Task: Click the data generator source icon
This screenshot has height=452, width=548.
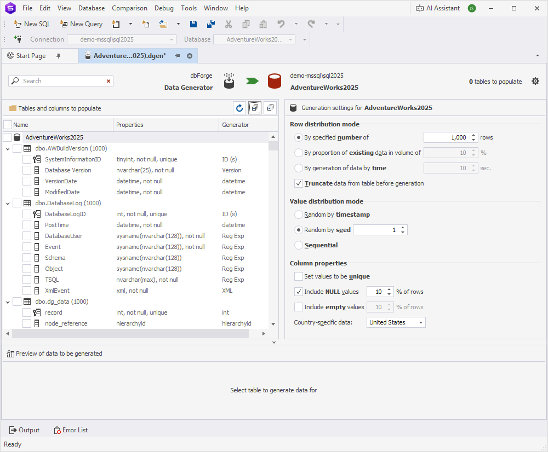Action: tap(229, 81)
